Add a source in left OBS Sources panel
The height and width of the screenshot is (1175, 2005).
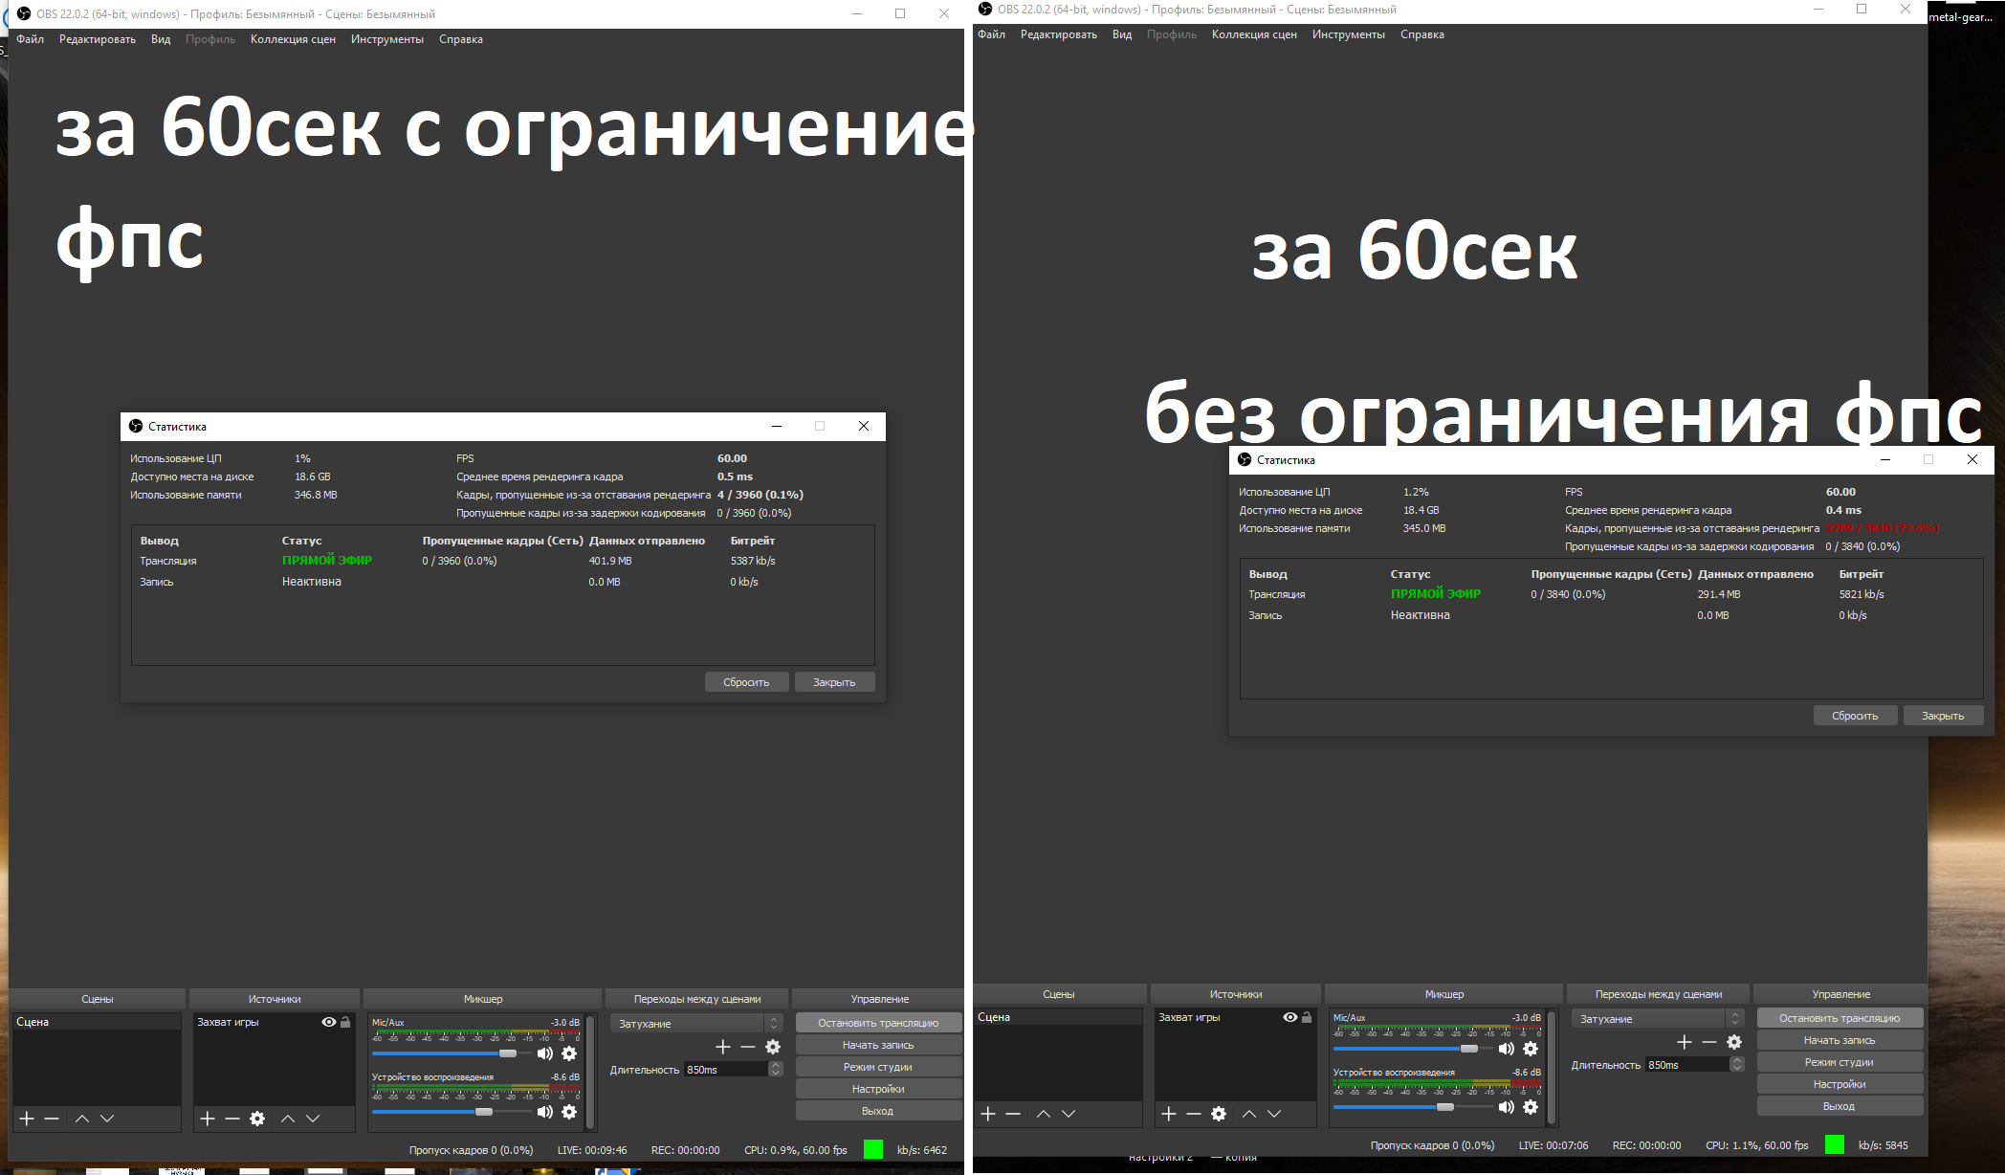pyautogui.click(x=207, y=1119)
